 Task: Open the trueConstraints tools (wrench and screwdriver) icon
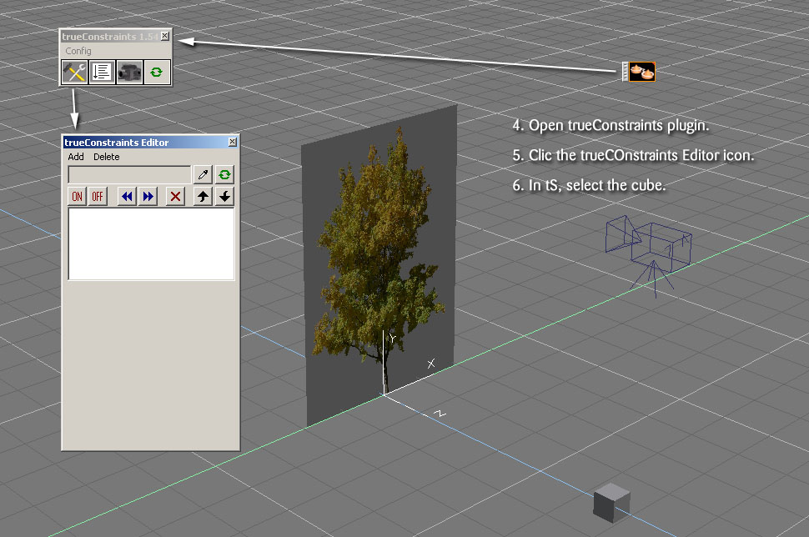click(74, 73)
